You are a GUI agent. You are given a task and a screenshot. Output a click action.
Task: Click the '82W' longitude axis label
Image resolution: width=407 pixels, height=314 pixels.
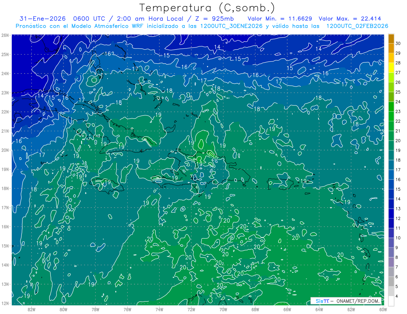pos(32,309)
